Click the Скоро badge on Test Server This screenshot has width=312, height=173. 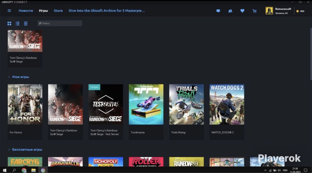point(94,87)
